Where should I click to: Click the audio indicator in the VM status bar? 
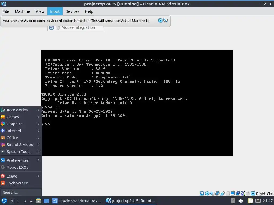212,193
